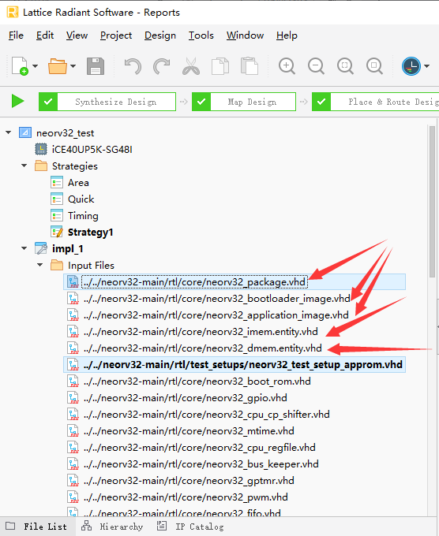Open the Edit menu

point(45,35)
